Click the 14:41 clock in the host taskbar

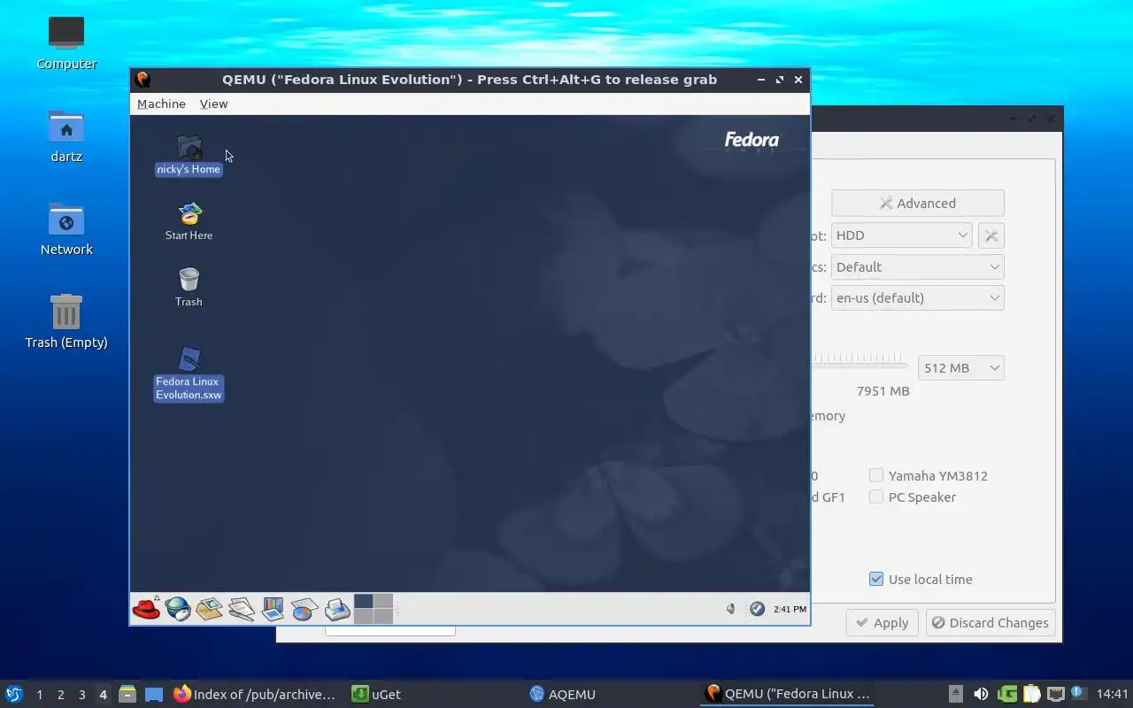pyautogui.click(x=1113, y=694)
